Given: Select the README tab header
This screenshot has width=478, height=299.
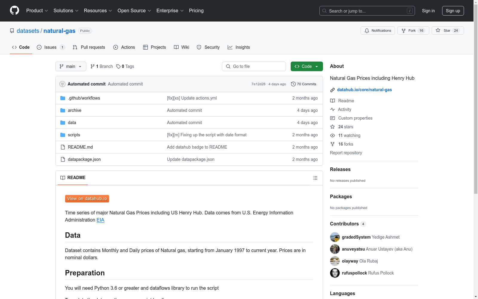Looking at the screenshot, I should [73, 178].
